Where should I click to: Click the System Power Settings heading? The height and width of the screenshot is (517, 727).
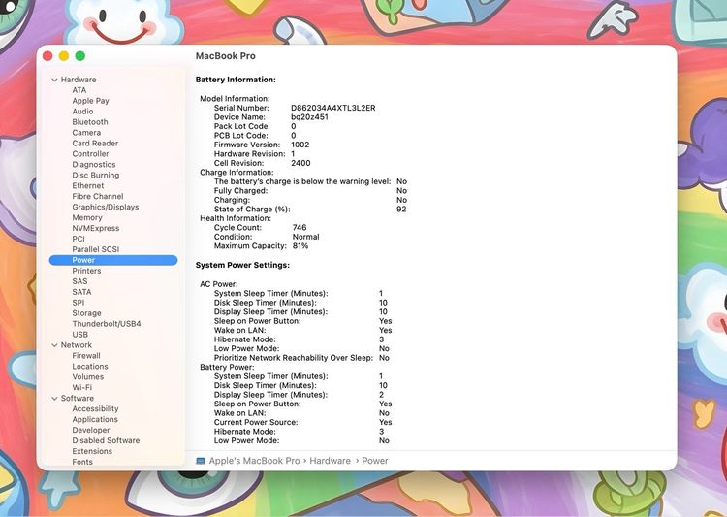pos(242,266)
